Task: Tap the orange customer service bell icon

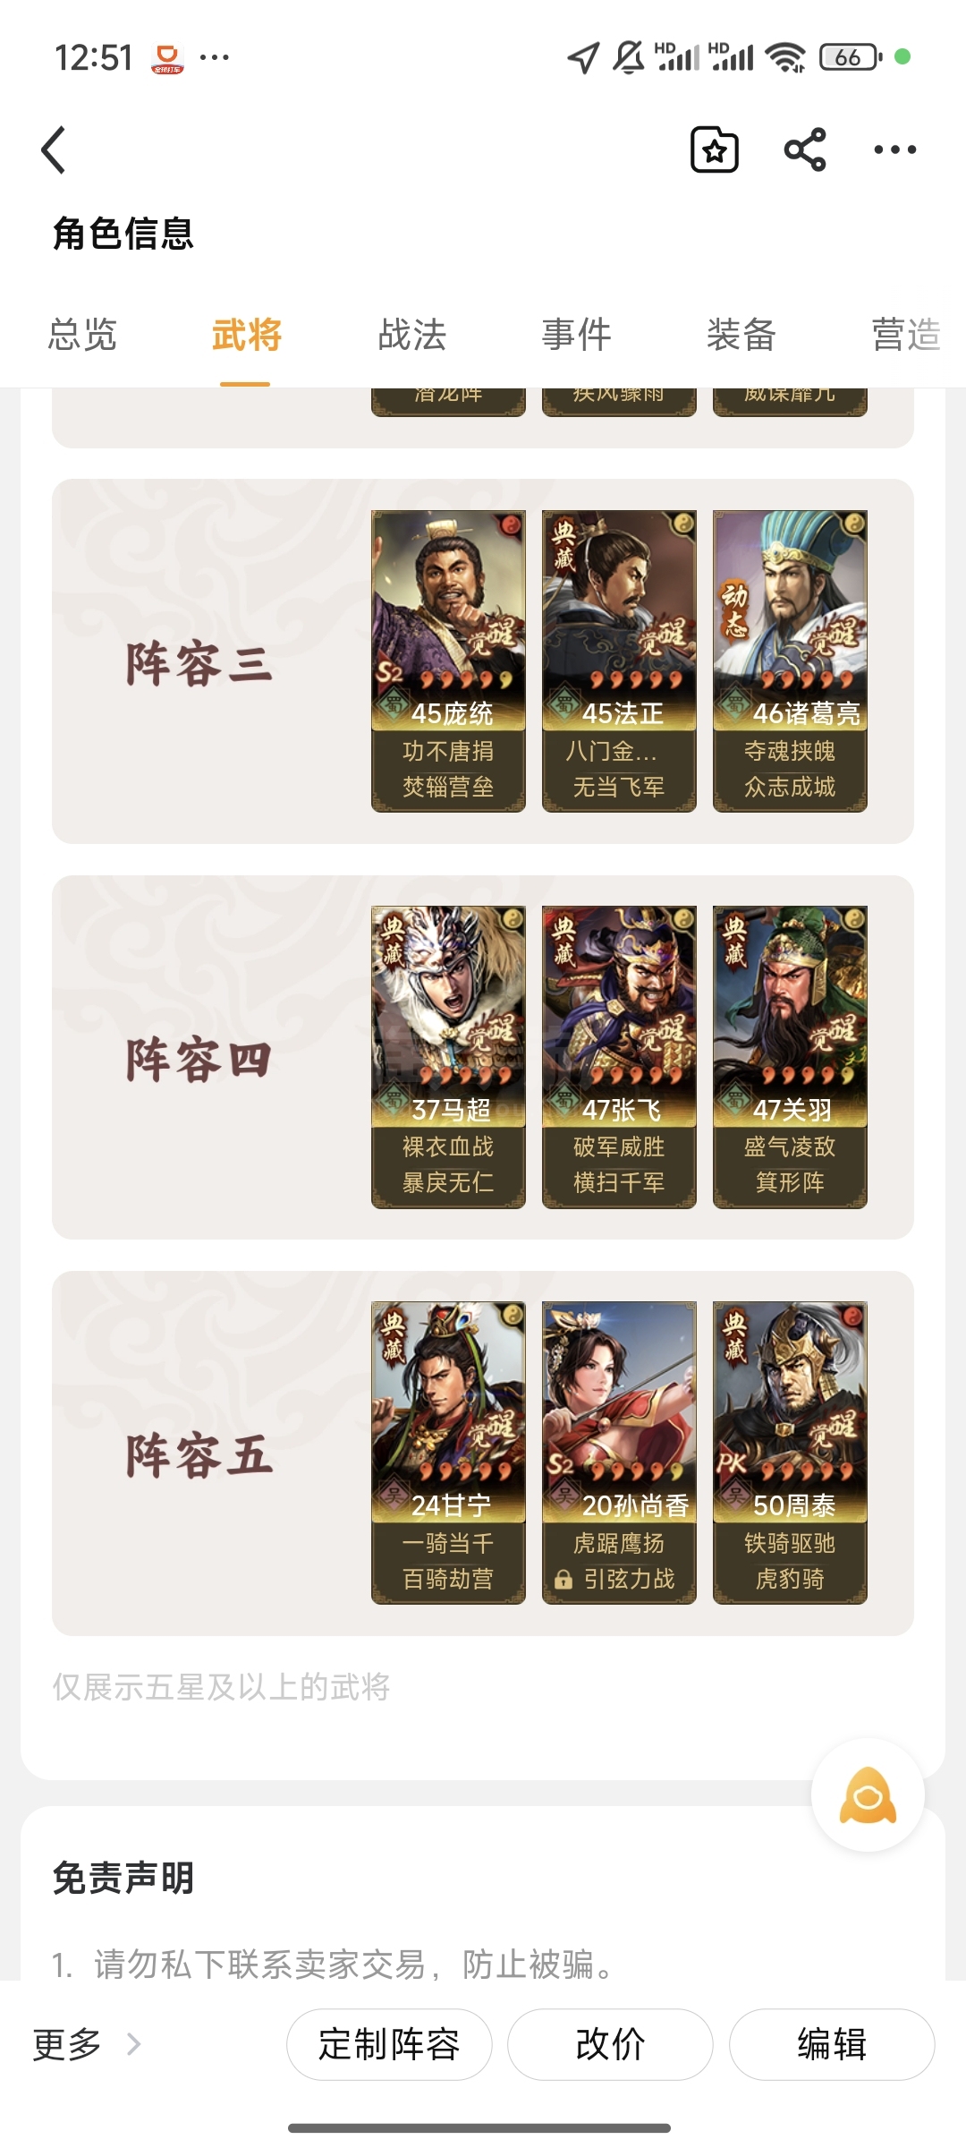Action: (x=868, y=1794)
